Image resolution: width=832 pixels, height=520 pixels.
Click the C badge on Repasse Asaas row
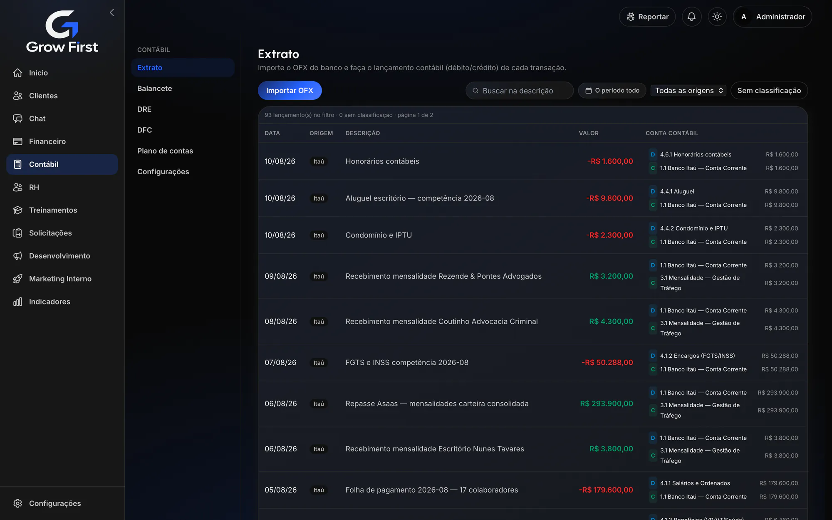653,410
